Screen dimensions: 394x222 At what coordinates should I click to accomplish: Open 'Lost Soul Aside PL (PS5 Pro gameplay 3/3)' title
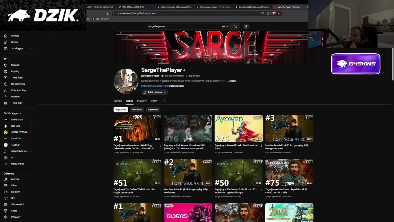point(287,147)
